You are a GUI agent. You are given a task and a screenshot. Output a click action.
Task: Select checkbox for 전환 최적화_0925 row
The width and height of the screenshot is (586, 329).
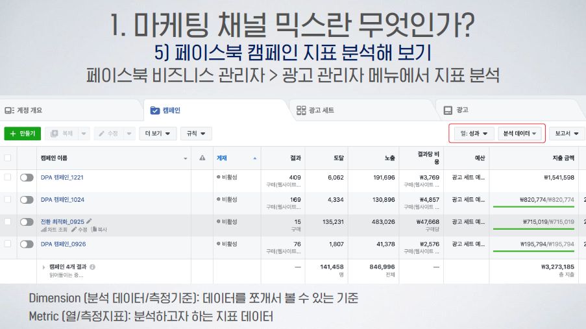coord(8,221)
